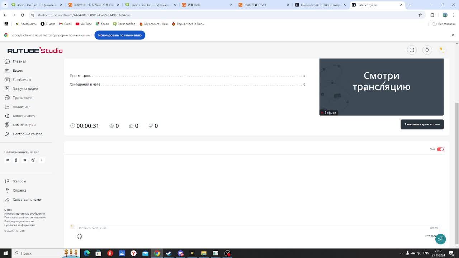Open Chrome tab search dropdown arrow
This screenshot has height=258, width=459.
(5, 5)
